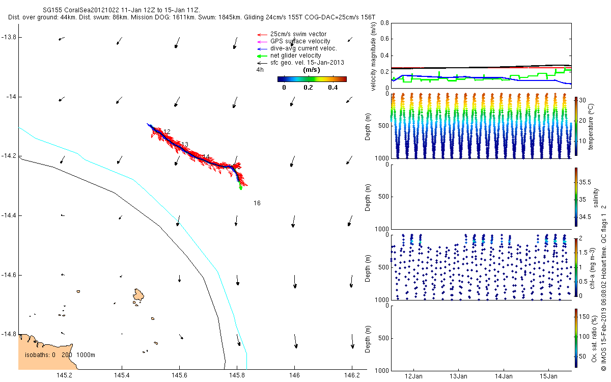The width and height of the screenshot is (611, 382).
Task: Click the '4h' label beside the legend
Action: point(260,70)
